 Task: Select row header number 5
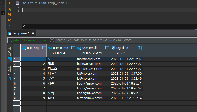click(17, 79)
